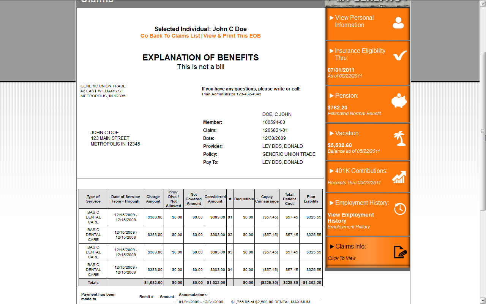Click the Considered Amount column header

pos(215,199)
